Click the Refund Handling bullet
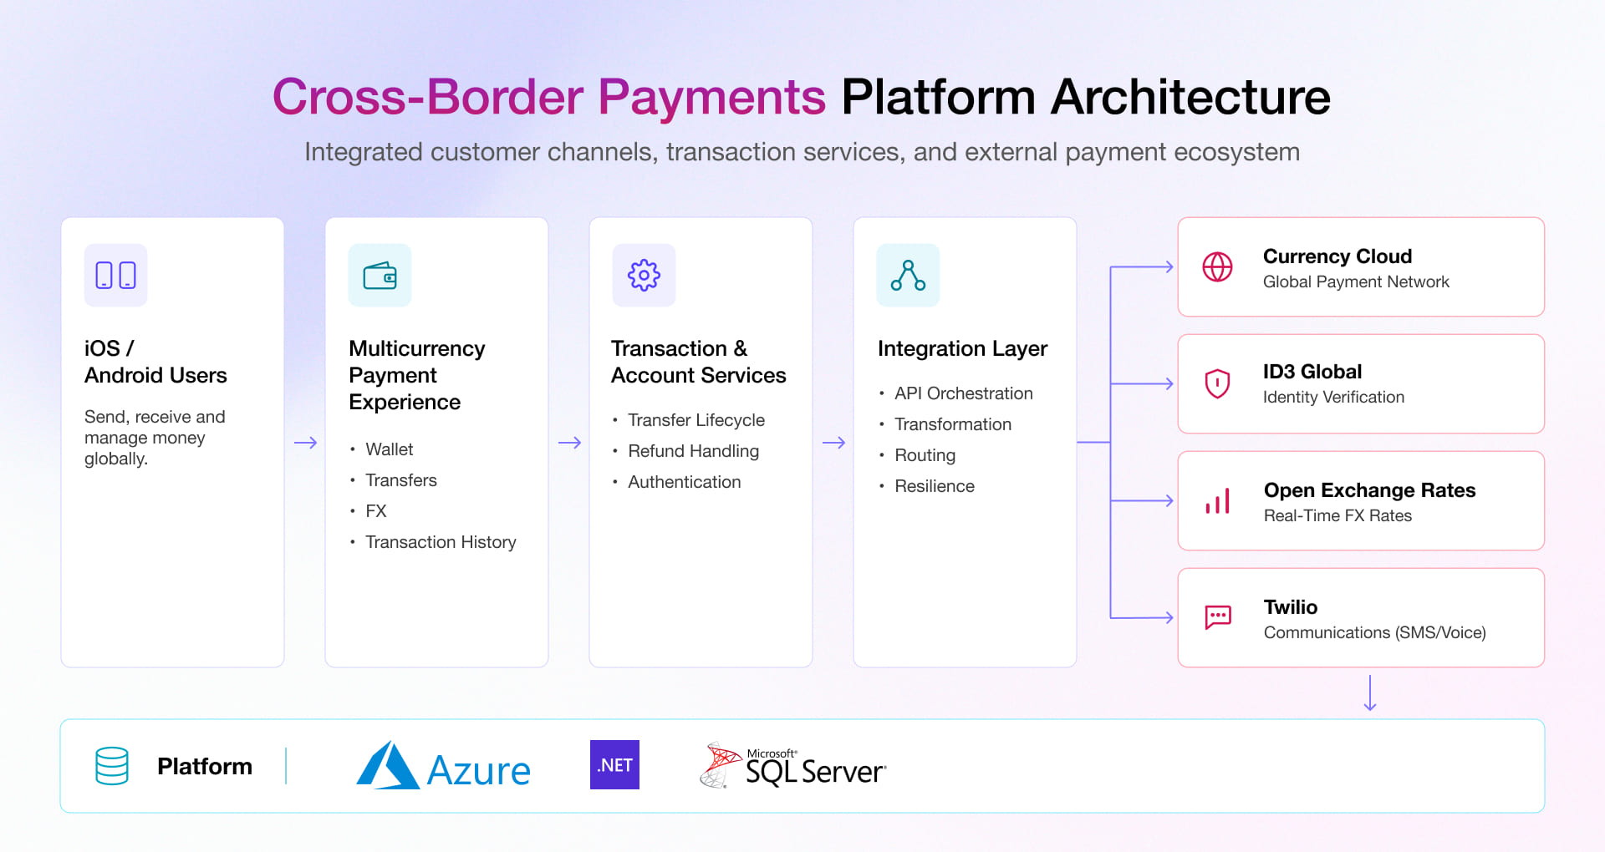This screenshot has height=852, width=1605. coord(693,451)
